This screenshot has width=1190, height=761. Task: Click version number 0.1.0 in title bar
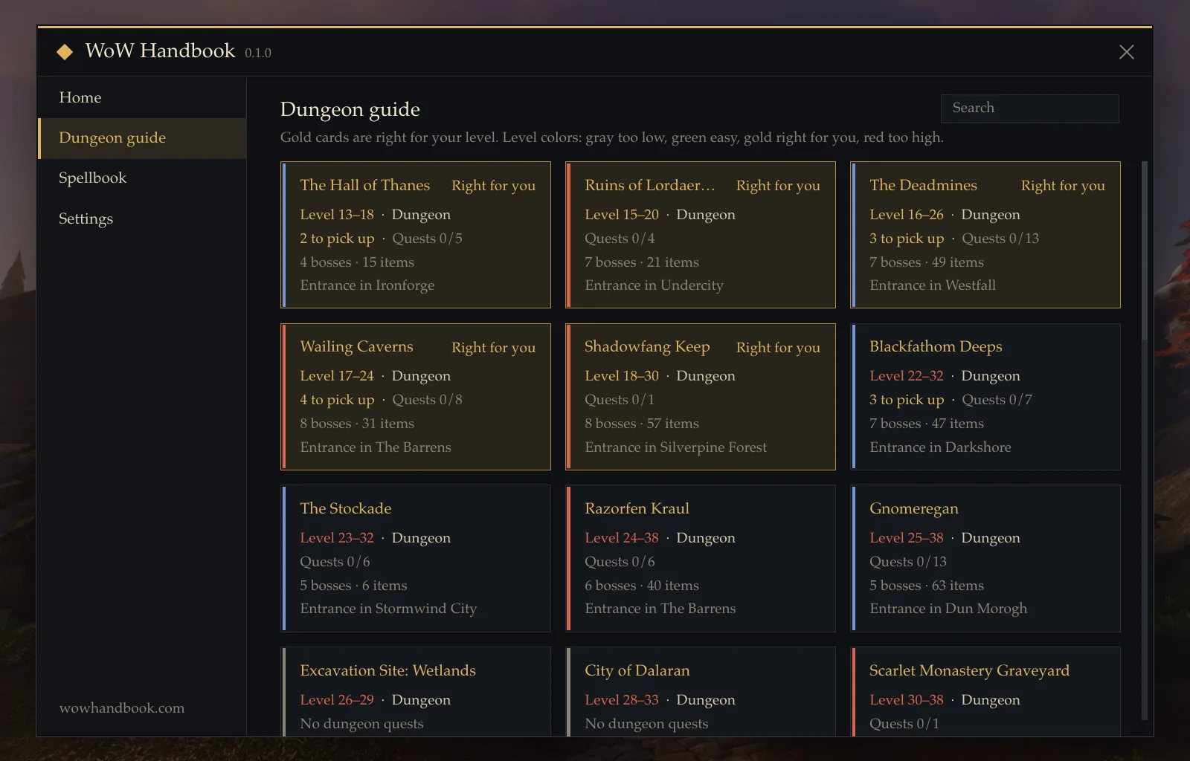[258, 53]
